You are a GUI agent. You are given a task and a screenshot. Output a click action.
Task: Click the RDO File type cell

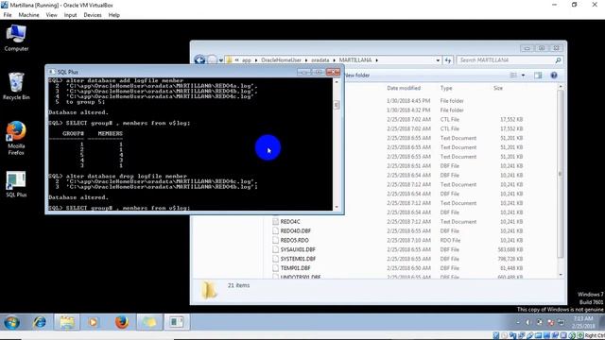pyautogui.click(x=450, y=240)
